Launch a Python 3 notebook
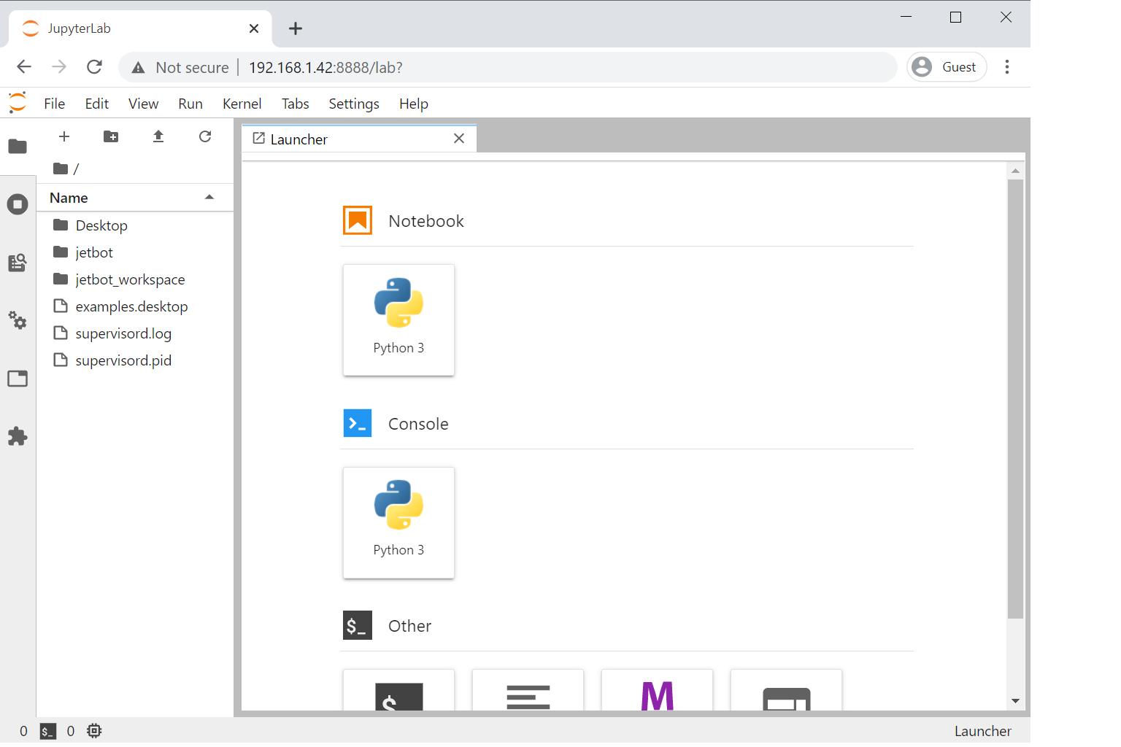Viewport: 1121px width, 747px height. (398, 320)
